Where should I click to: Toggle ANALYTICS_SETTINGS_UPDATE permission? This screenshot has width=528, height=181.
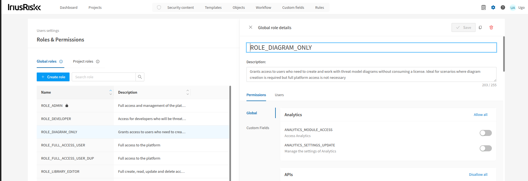(486, 148)
